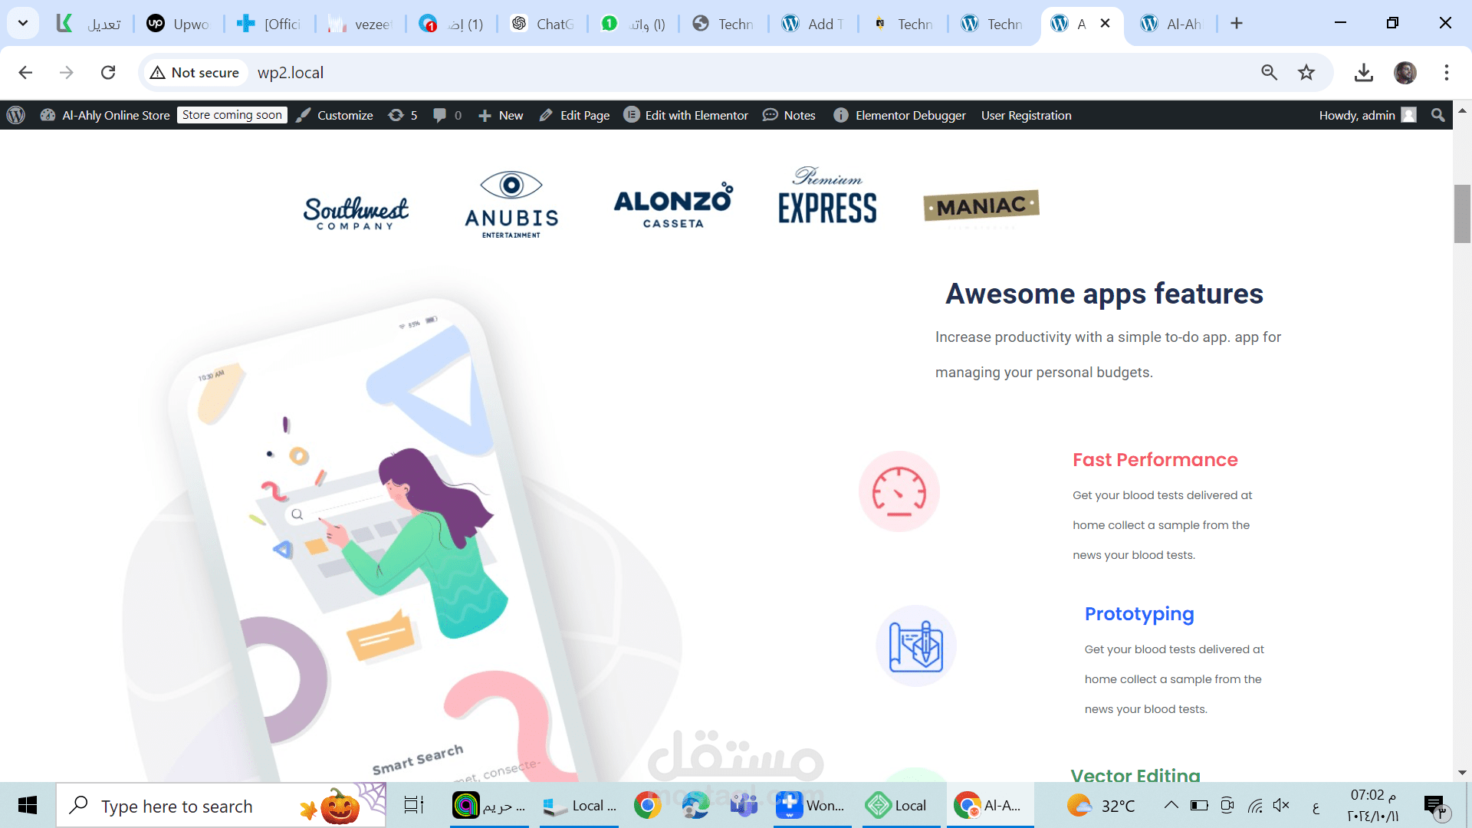Click the Store coming soon badge
This screenshot has width=1472, height=828.
[232, 115]
